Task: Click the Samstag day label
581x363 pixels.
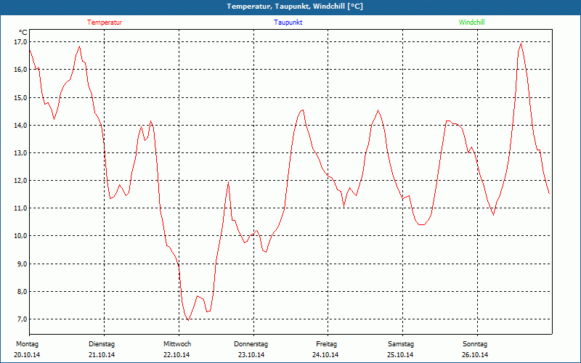Action: pyautogui.click(x=401, y=344)
